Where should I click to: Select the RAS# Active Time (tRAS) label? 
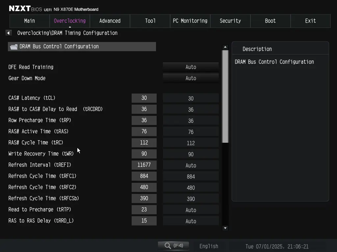[x=39, y=131]
